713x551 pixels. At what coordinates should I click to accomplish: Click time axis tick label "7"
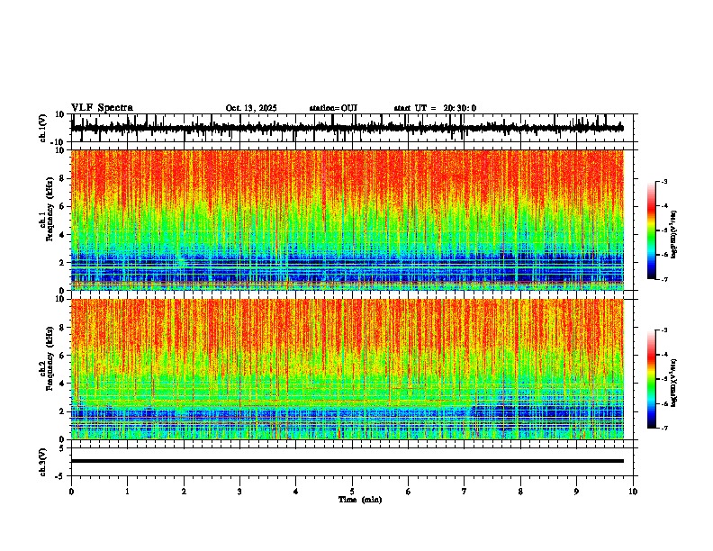tap(465, 492)
